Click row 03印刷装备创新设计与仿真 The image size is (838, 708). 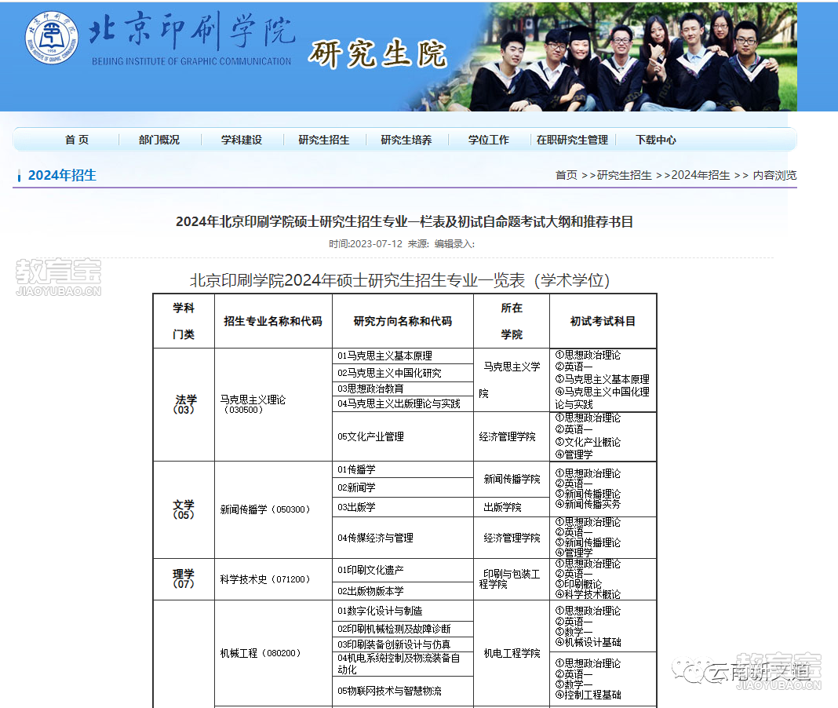(403, 644)
